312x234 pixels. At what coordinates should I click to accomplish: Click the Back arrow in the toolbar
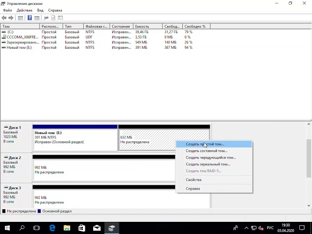click(4, 18)
